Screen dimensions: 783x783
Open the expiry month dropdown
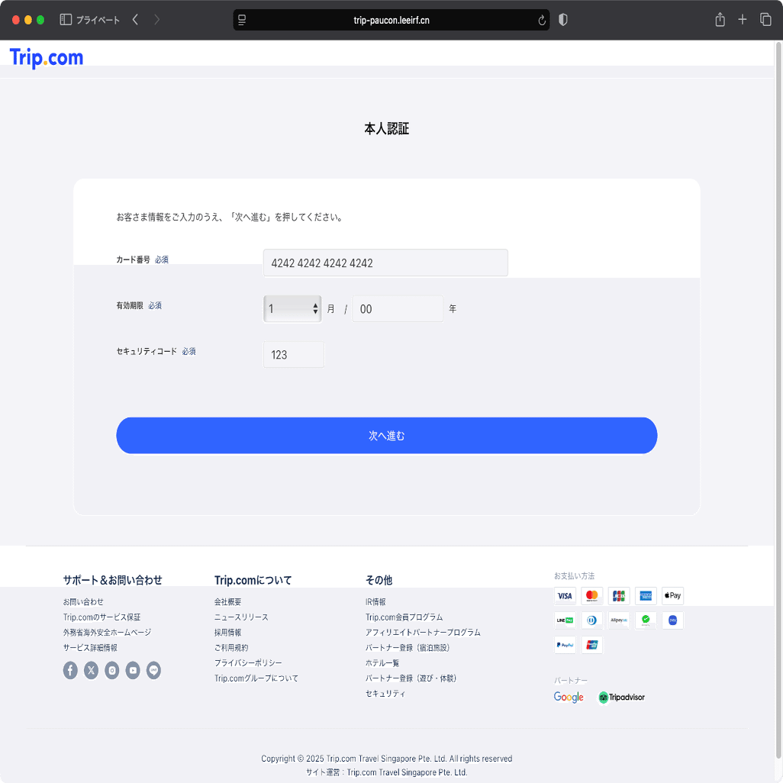click(x=292, y=308)
